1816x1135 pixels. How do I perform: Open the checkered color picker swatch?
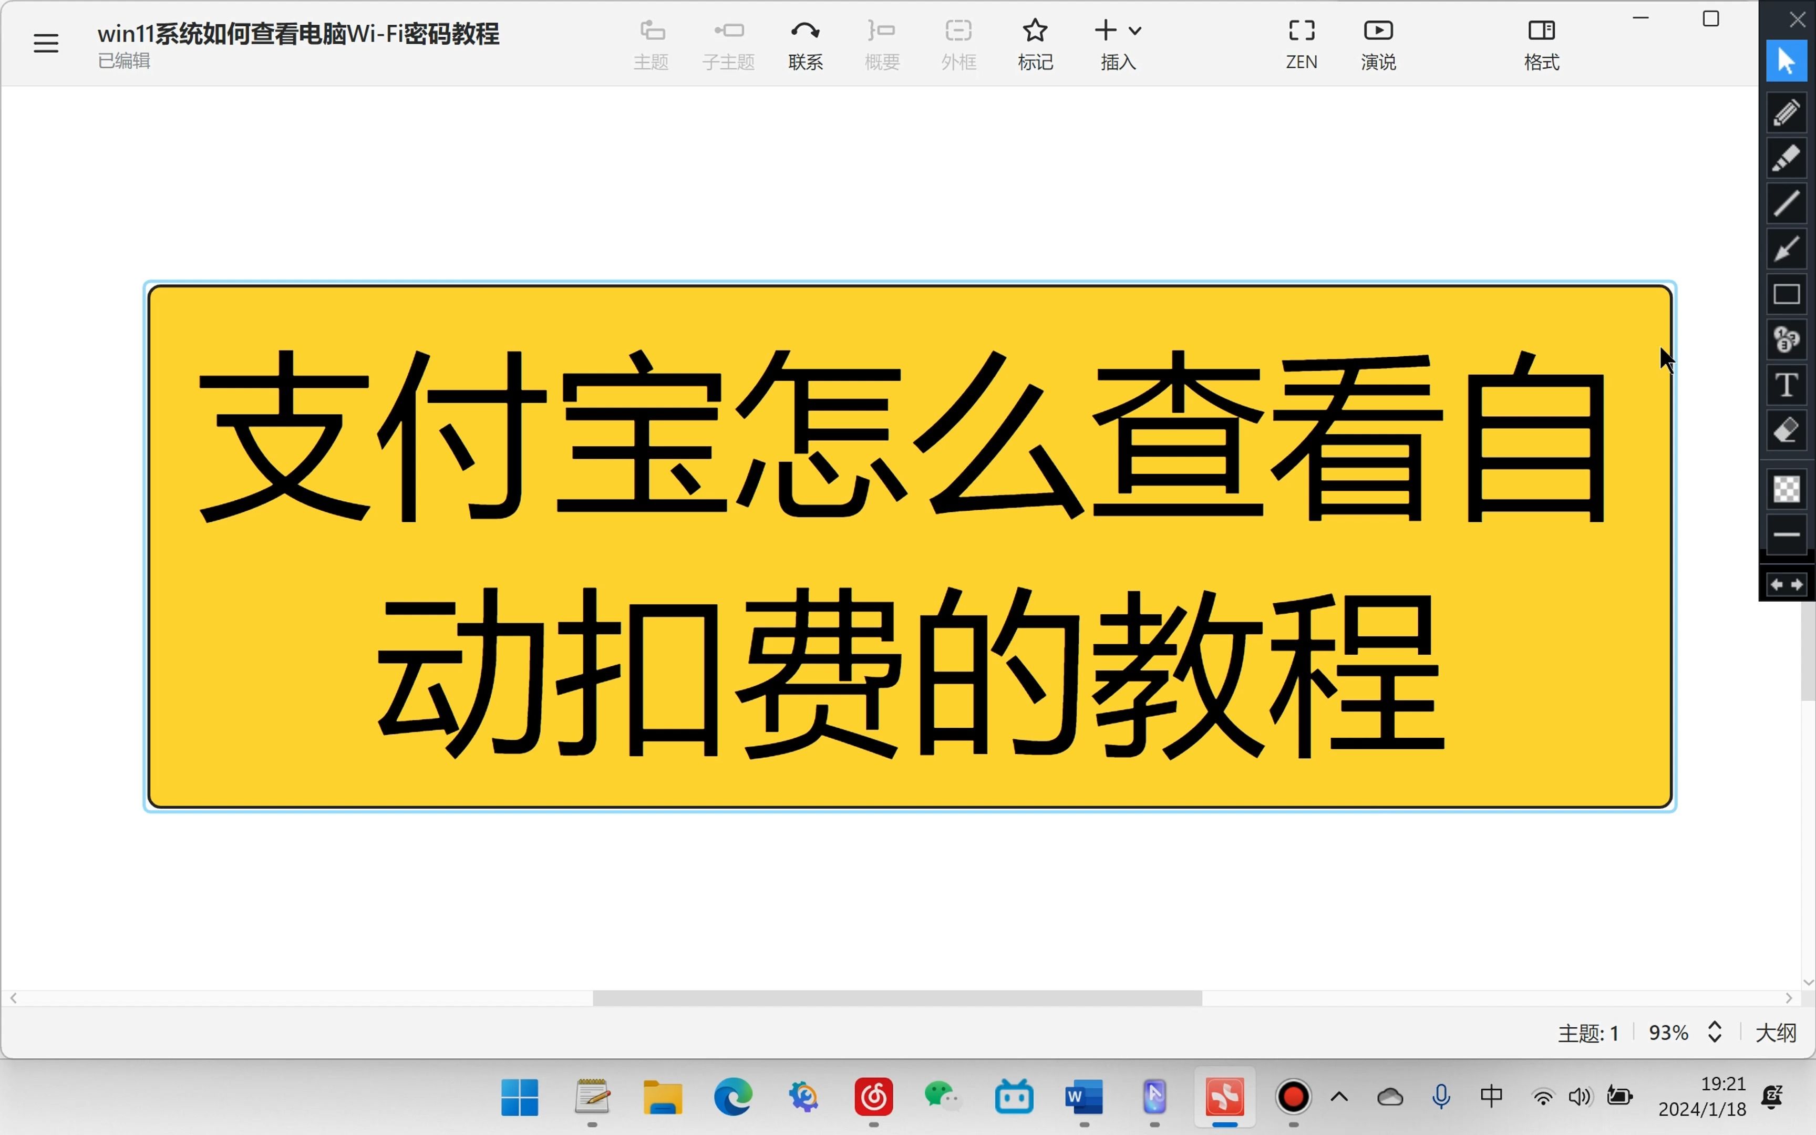pyautogui.click(x=1786, y=489)
